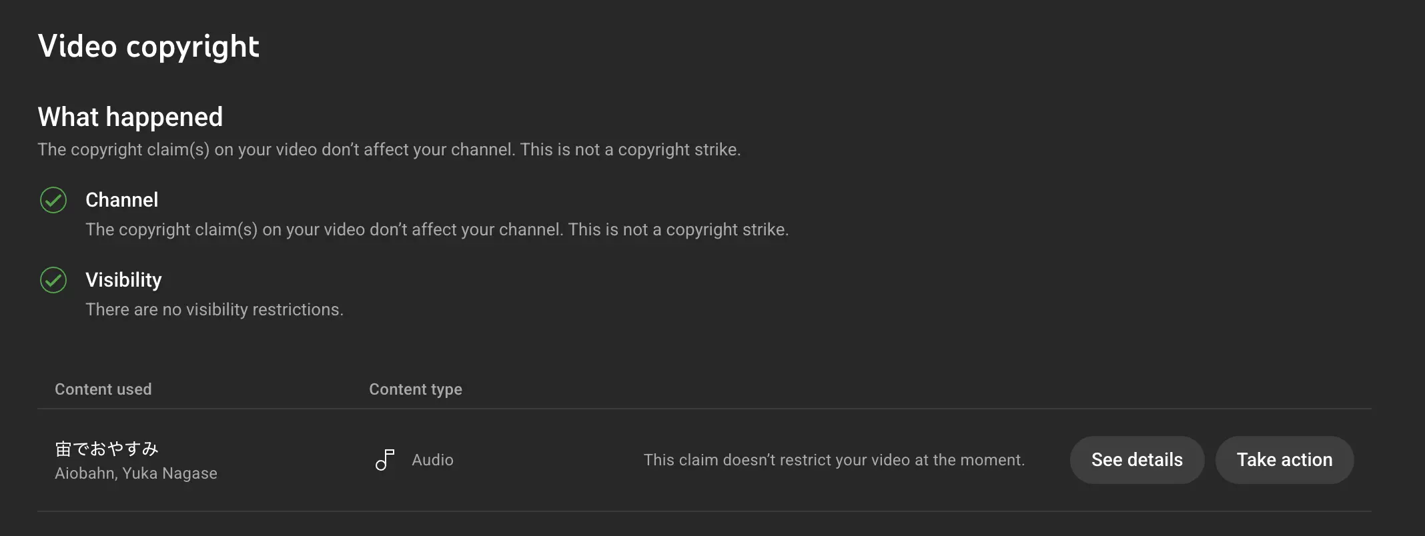Screen dimensions: 1425x536
Task: Click the Video copyright page title
Action: (x=149, y=47)
